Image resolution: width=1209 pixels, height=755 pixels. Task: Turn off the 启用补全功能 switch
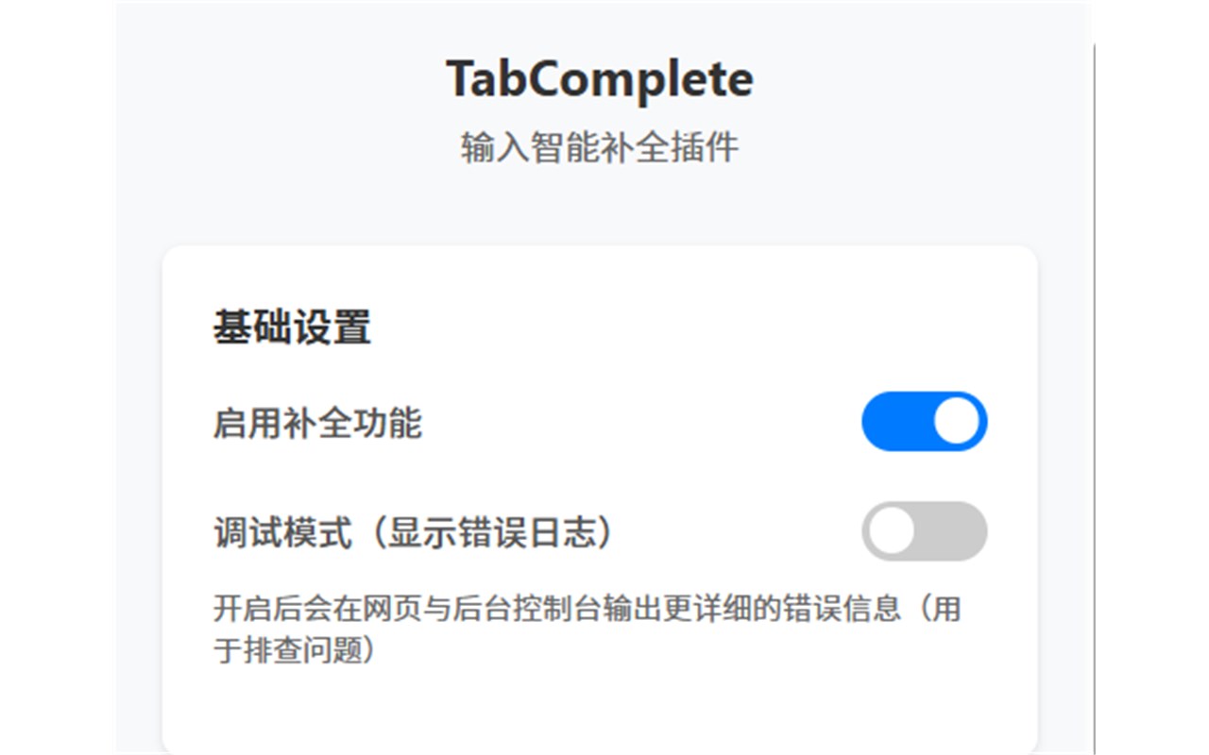[924, 421]
